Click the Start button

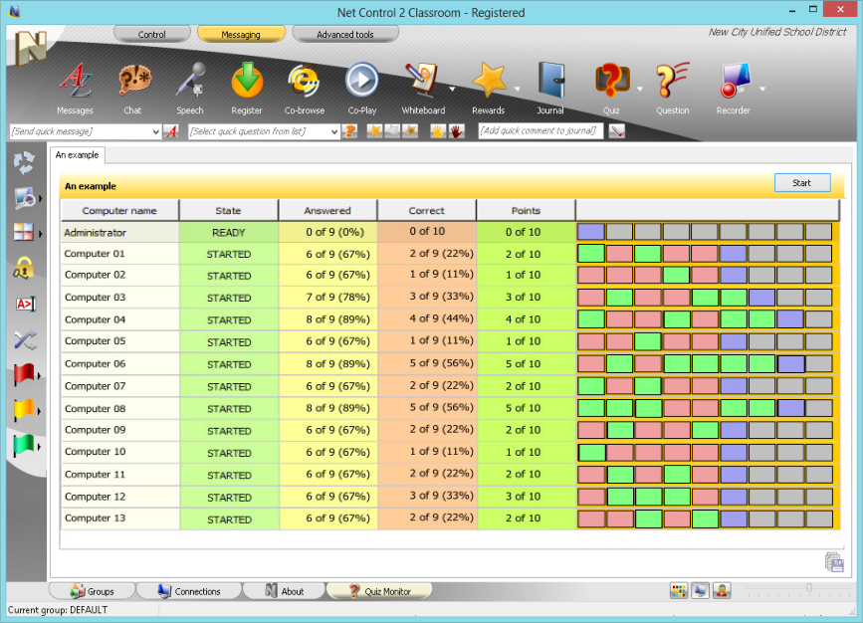pyautogui.click(x=802, y=183)
